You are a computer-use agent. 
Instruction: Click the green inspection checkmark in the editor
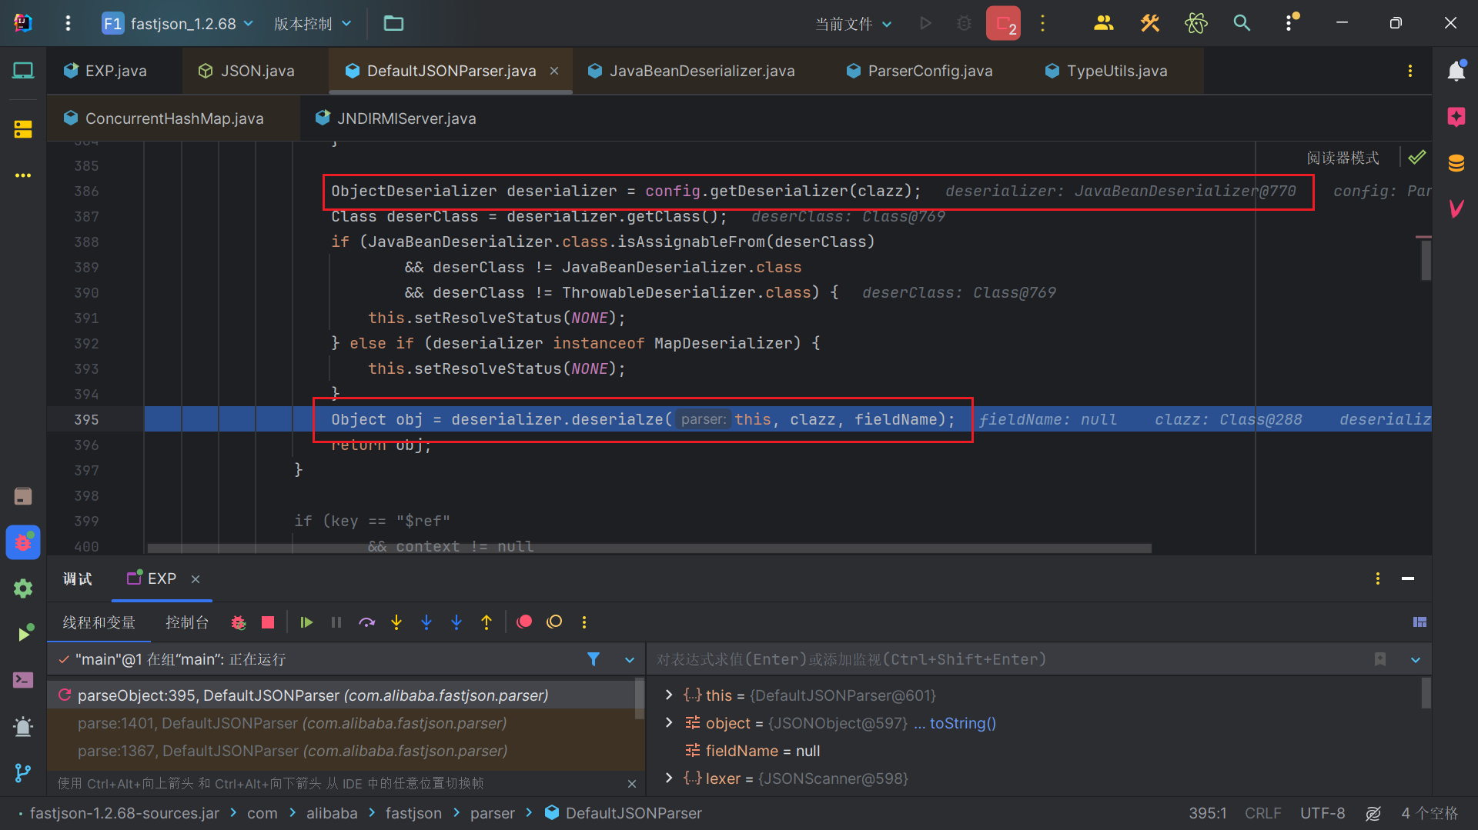pos(1417,158)
